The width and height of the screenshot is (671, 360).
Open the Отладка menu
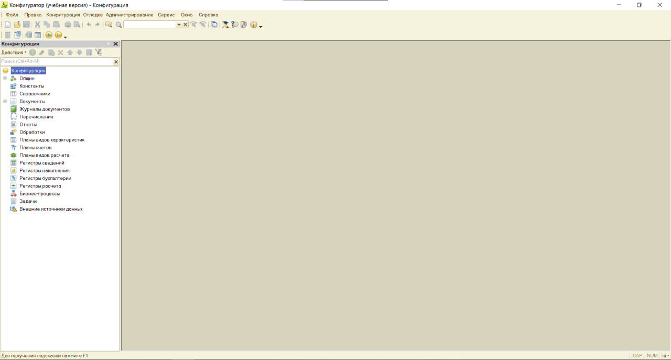click(x=93, y=15)
